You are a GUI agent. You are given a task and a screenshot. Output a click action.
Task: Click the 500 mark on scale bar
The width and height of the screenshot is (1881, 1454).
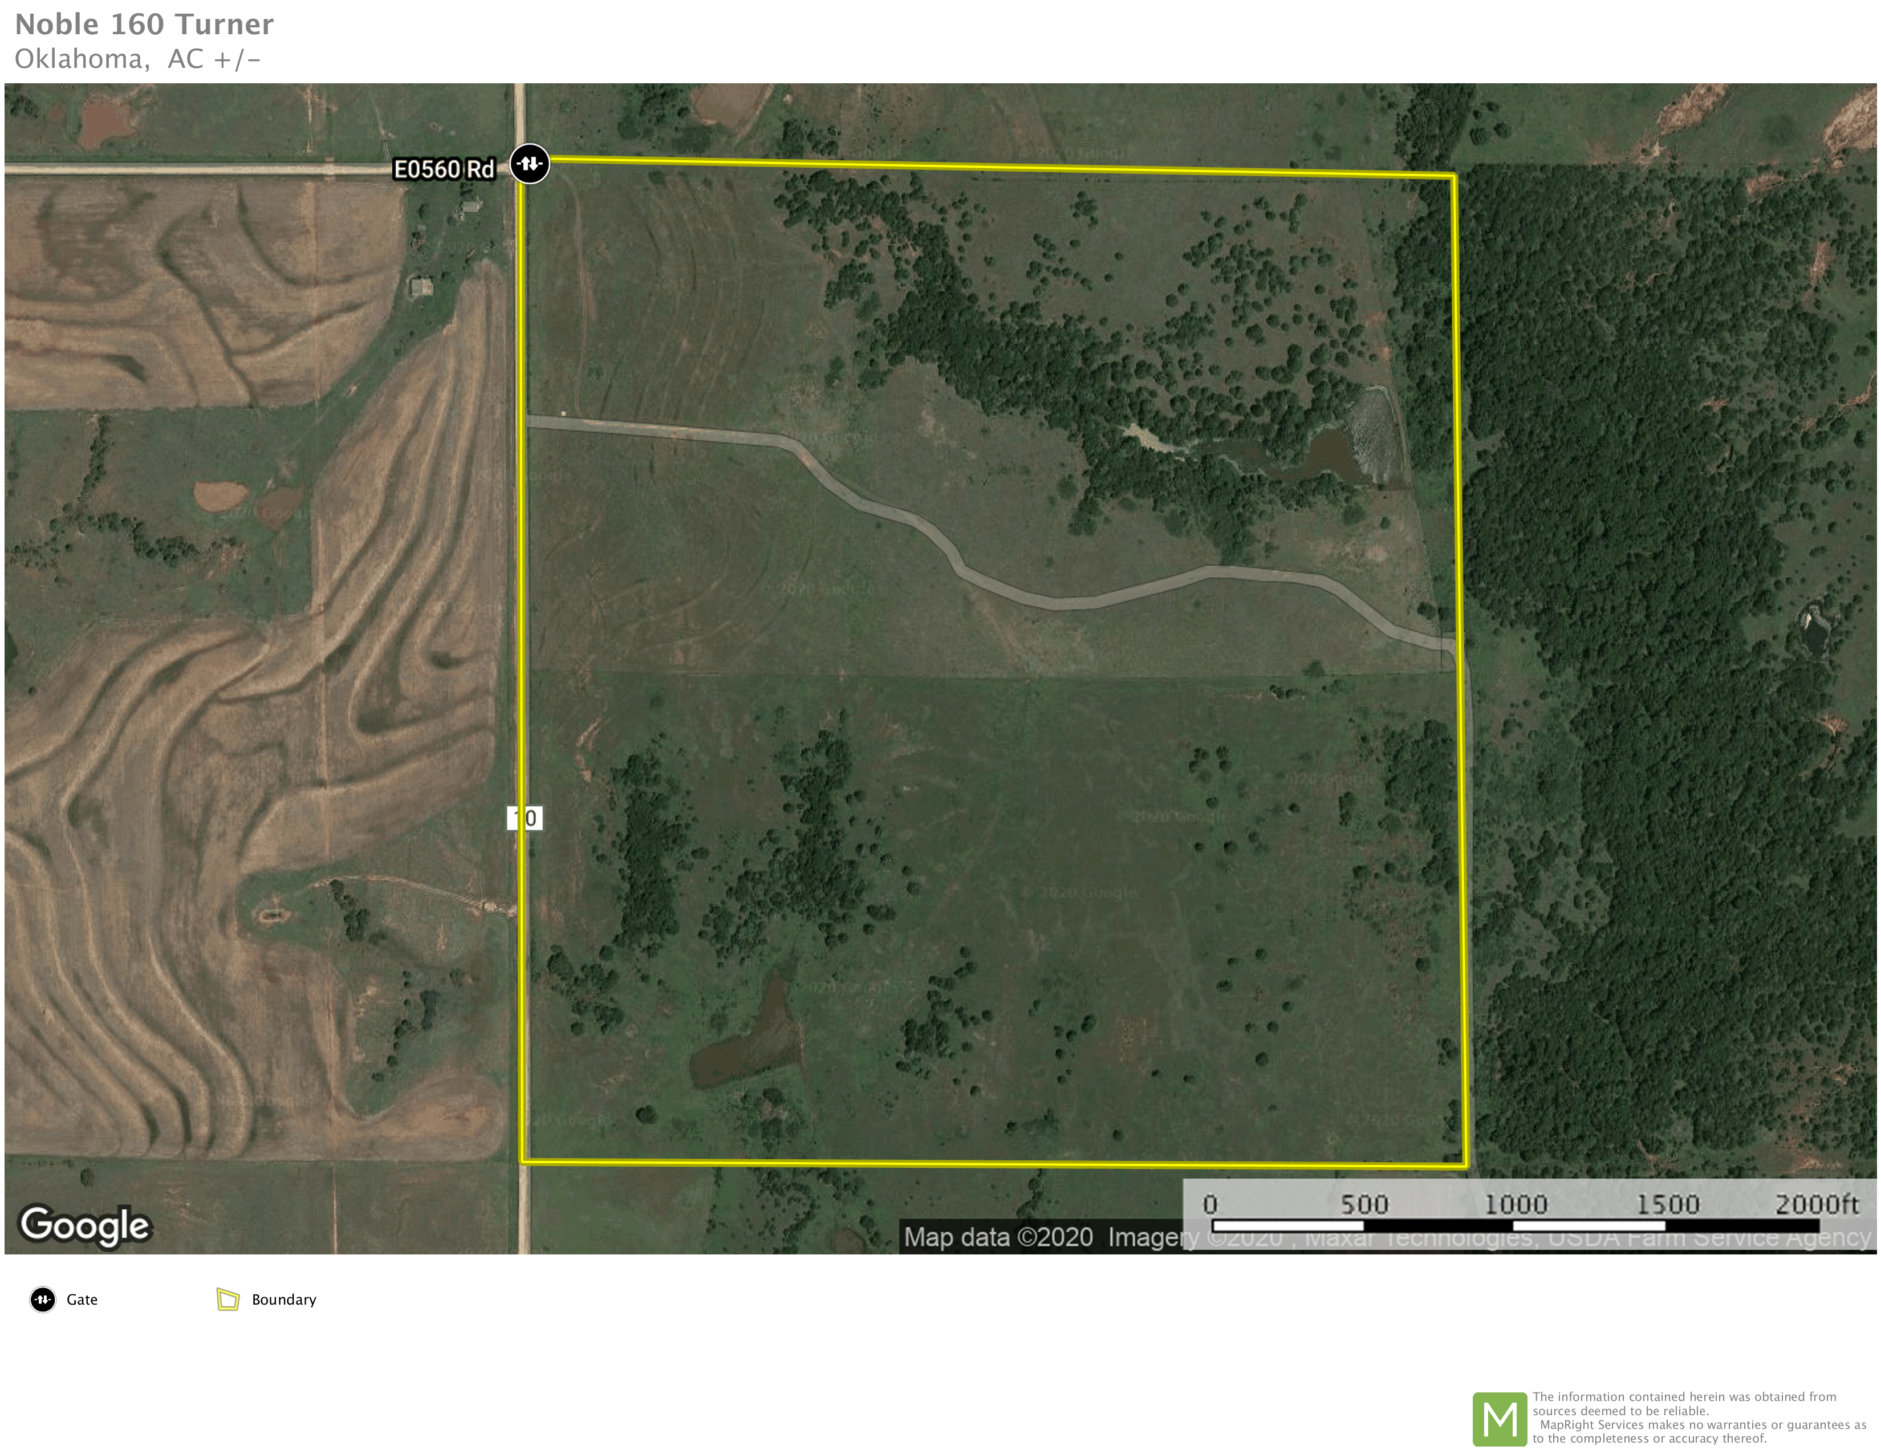[x=1364, y=1203]
